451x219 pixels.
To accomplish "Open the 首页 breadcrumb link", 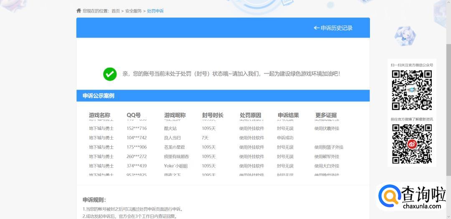I will click(116, 11).
